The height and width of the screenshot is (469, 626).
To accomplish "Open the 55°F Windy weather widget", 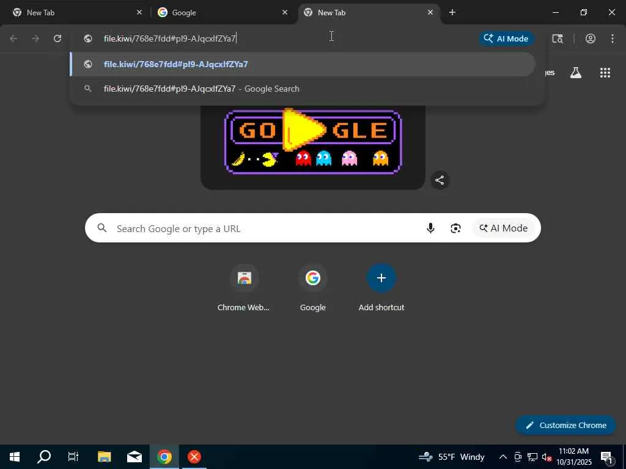I will [452, 457].
